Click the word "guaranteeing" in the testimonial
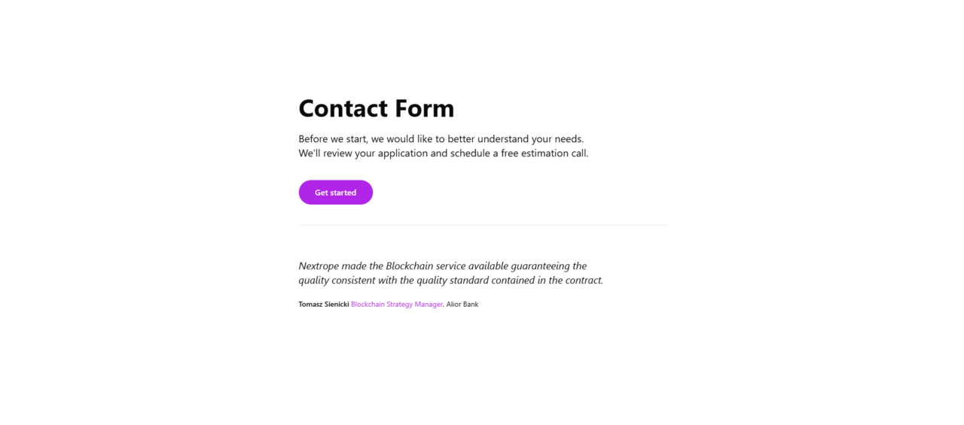 coord(540,266)
